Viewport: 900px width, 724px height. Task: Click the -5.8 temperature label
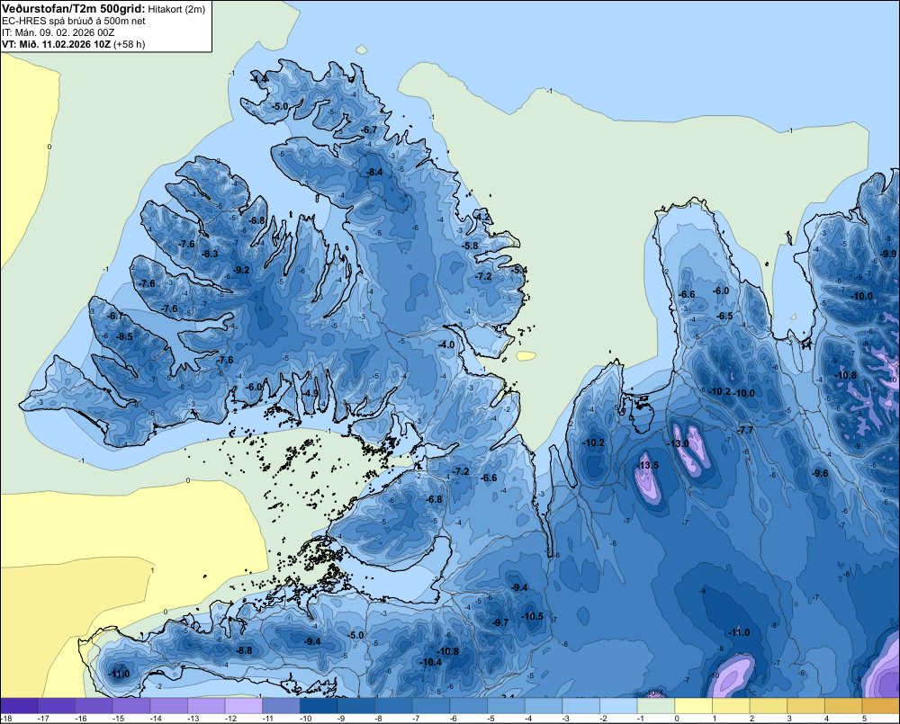[471, 246]
